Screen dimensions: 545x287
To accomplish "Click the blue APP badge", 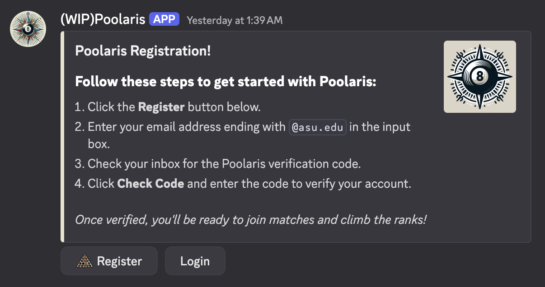I will pos(165,19).
